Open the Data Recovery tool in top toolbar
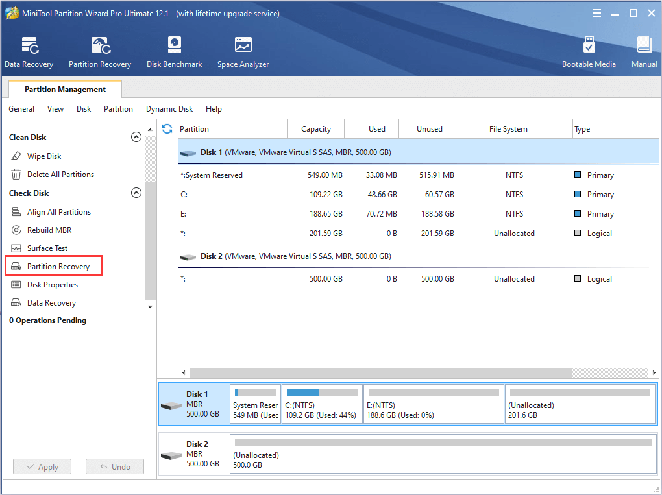The height and width of the screenshot is (495, 662). [29, 53]
